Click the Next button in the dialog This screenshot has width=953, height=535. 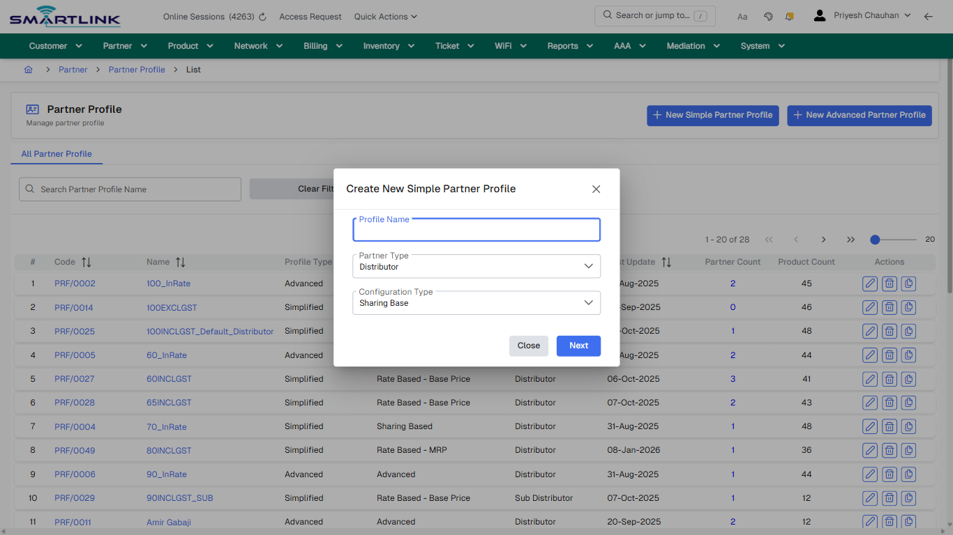tap(578, 346)
